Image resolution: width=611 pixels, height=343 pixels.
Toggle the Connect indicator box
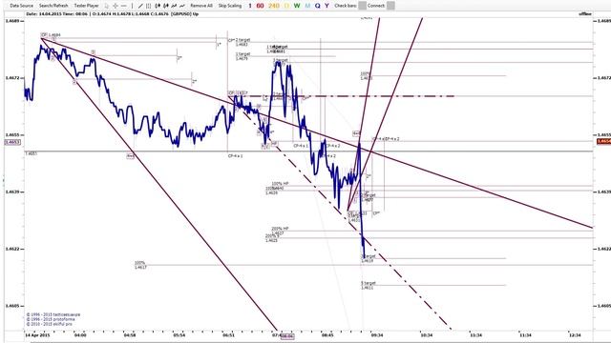pyautogui.click(x=390, y=6)
